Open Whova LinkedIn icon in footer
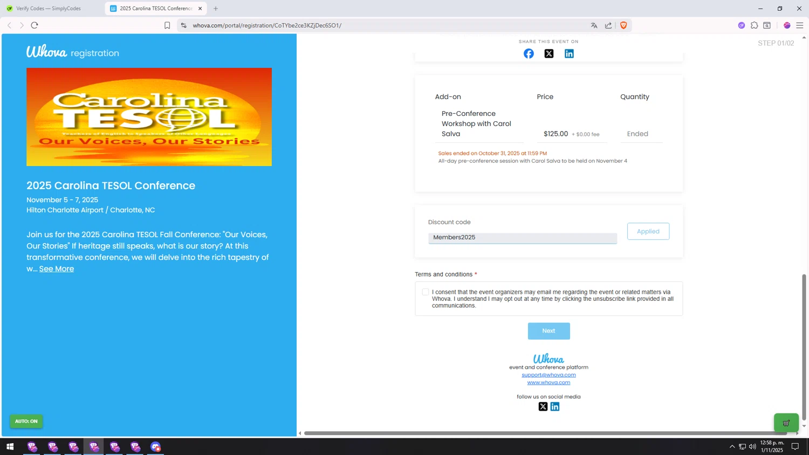809x455 pixels. tap(555, 406)
